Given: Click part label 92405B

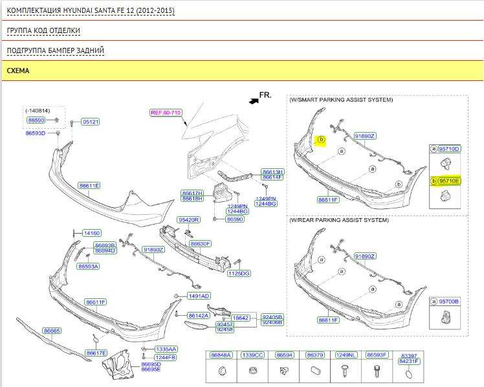Looking at the screenshot, I should click(x=272, y=317).
